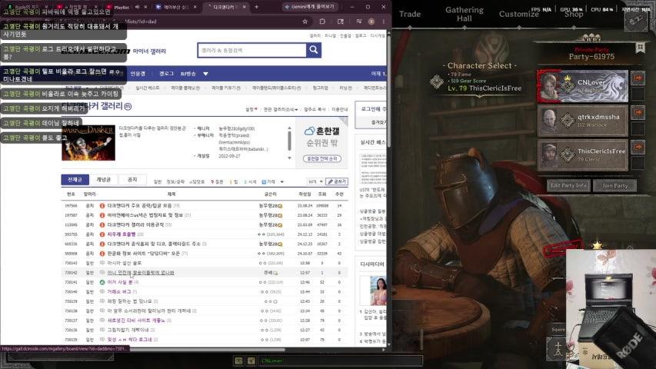Open the game corner menu icon
The image size is (656, 369).
pos(636,20)
